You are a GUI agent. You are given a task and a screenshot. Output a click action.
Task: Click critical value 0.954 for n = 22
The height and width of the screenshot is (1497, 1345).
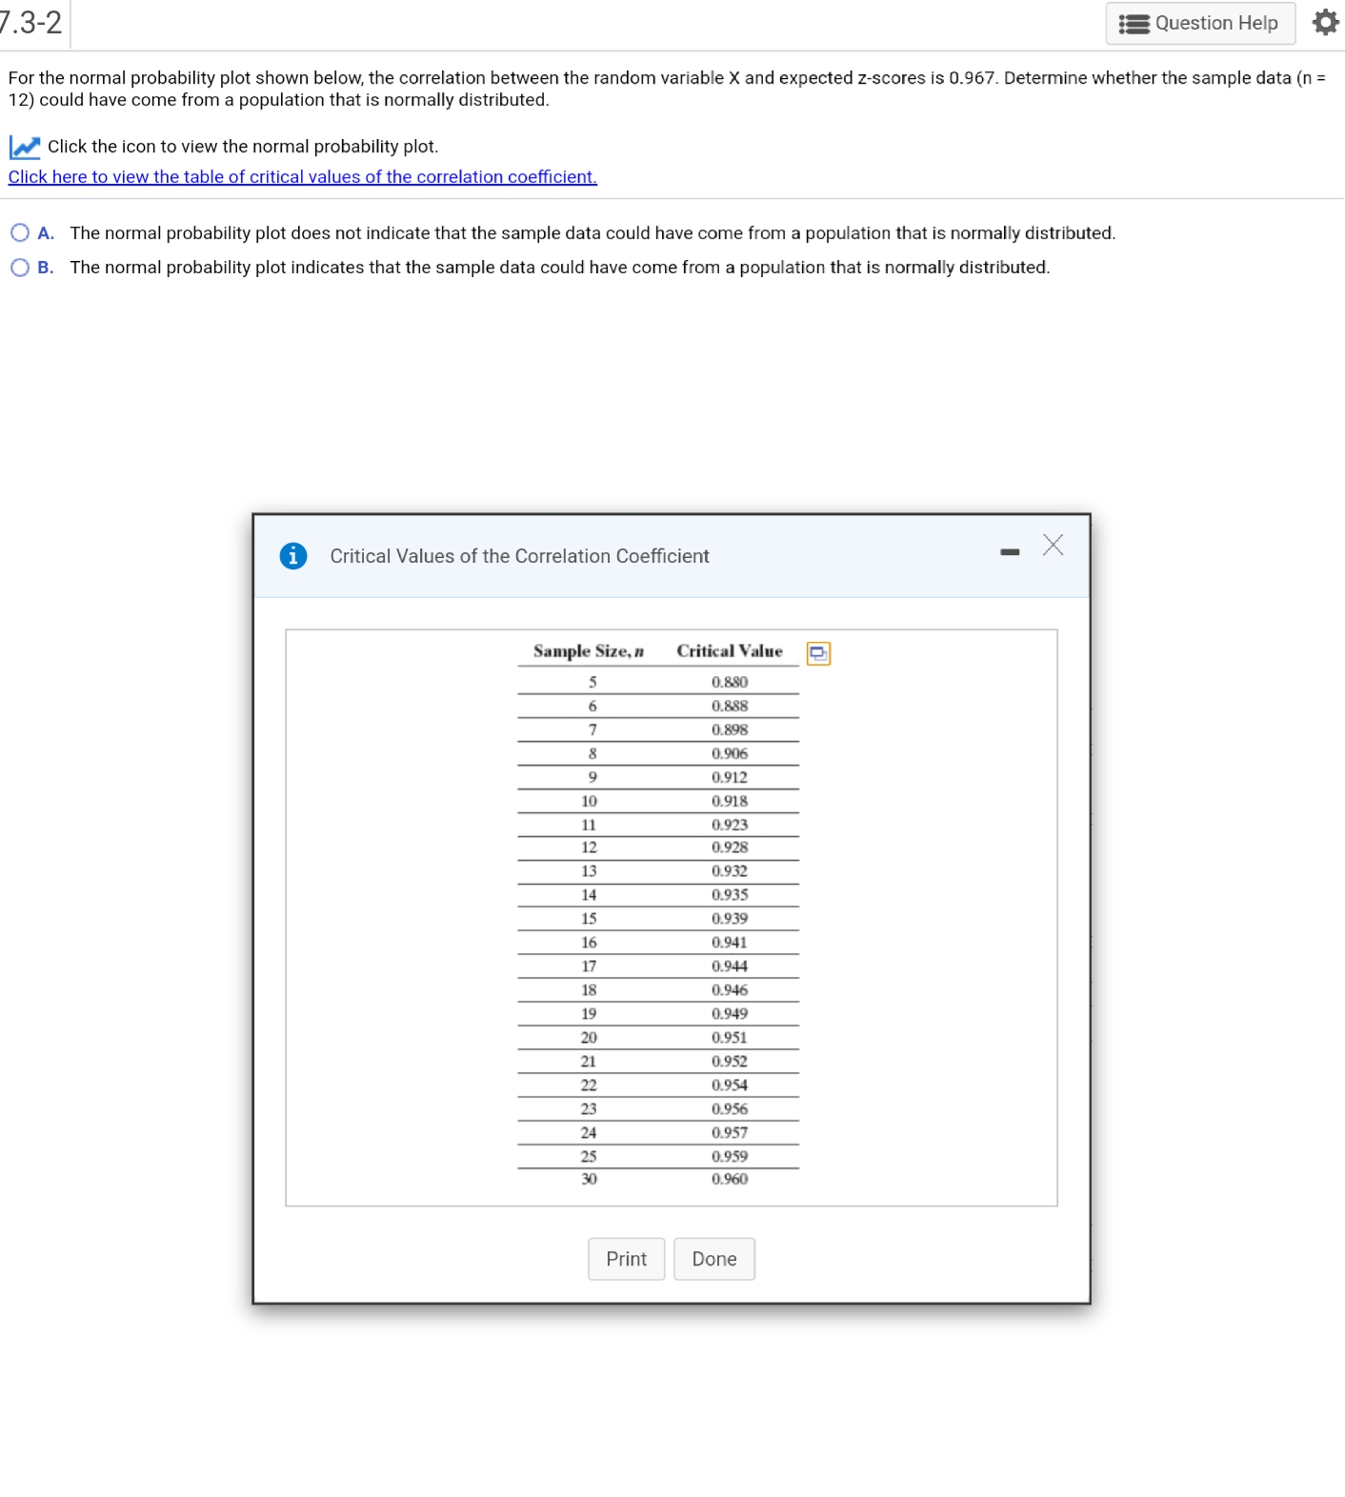point(730,1086)
